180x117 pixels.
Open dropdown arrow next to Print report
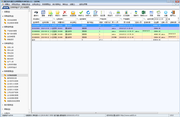pyautogui.click(x=131, y=13)
